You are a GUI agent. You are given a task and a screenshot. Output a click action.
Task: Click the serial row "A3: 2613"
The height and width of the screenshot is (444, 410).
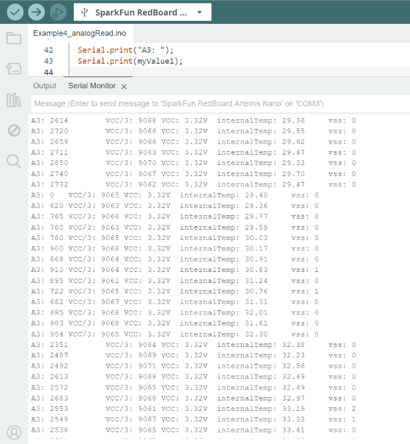coord(193,377)
